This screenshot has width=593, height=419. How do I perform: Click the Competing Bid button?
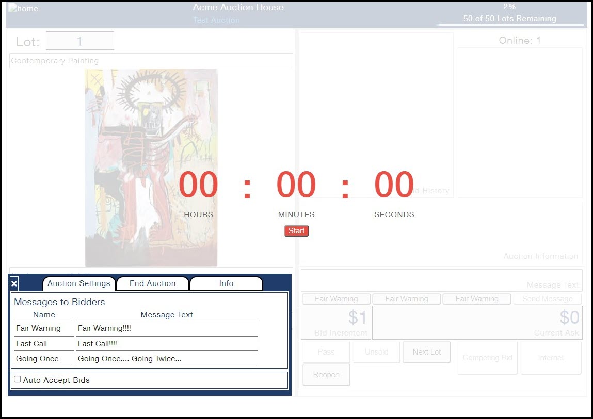point(488,358)
